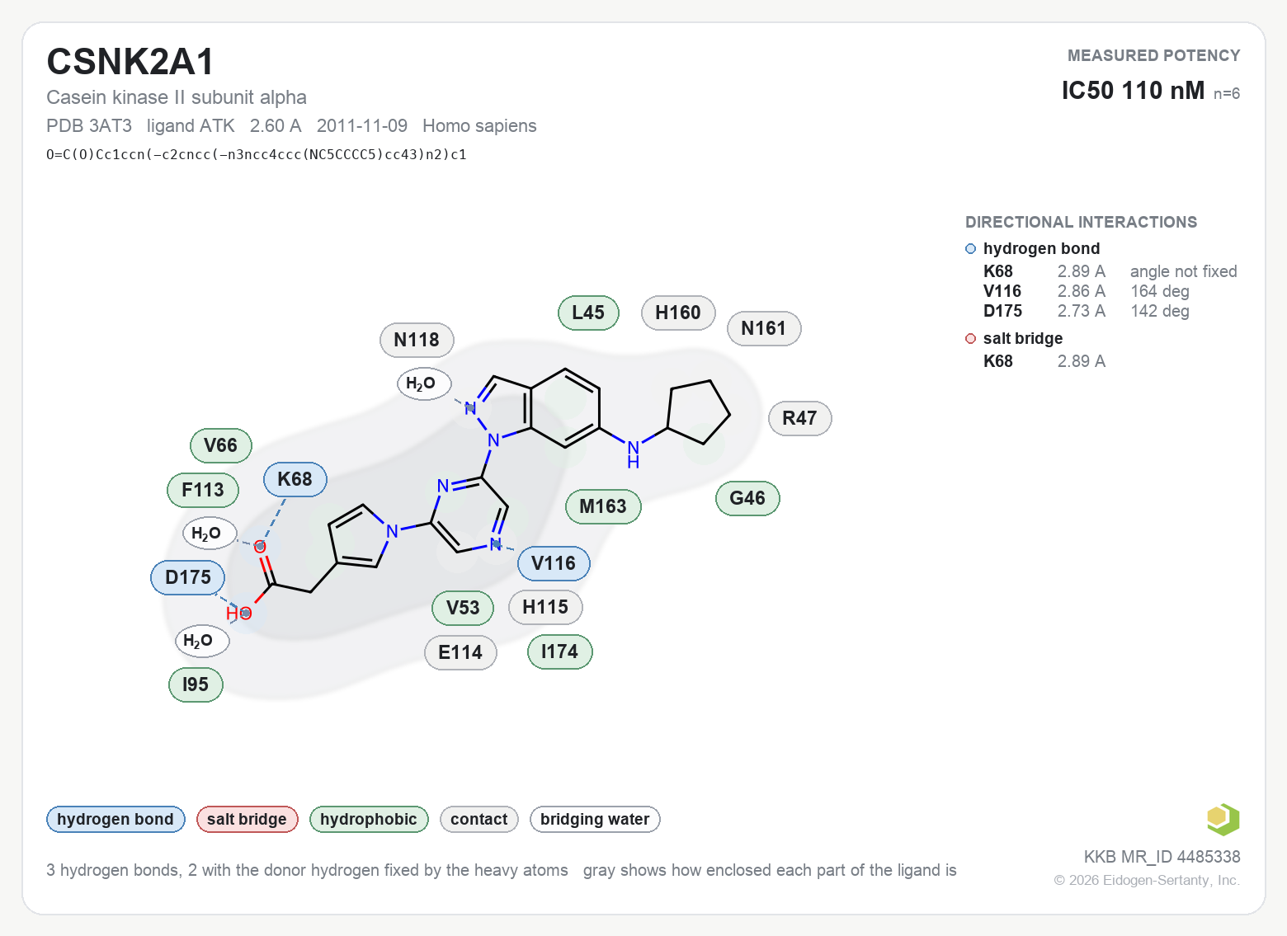Click residue label V53
This screenshot has height=936, width=1287.
463,608
